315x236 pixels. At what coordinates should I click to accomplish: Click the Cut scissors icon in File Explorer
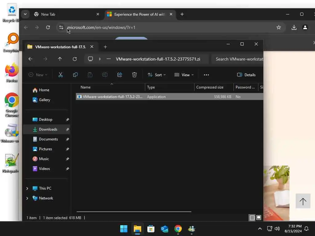(61, 75)
